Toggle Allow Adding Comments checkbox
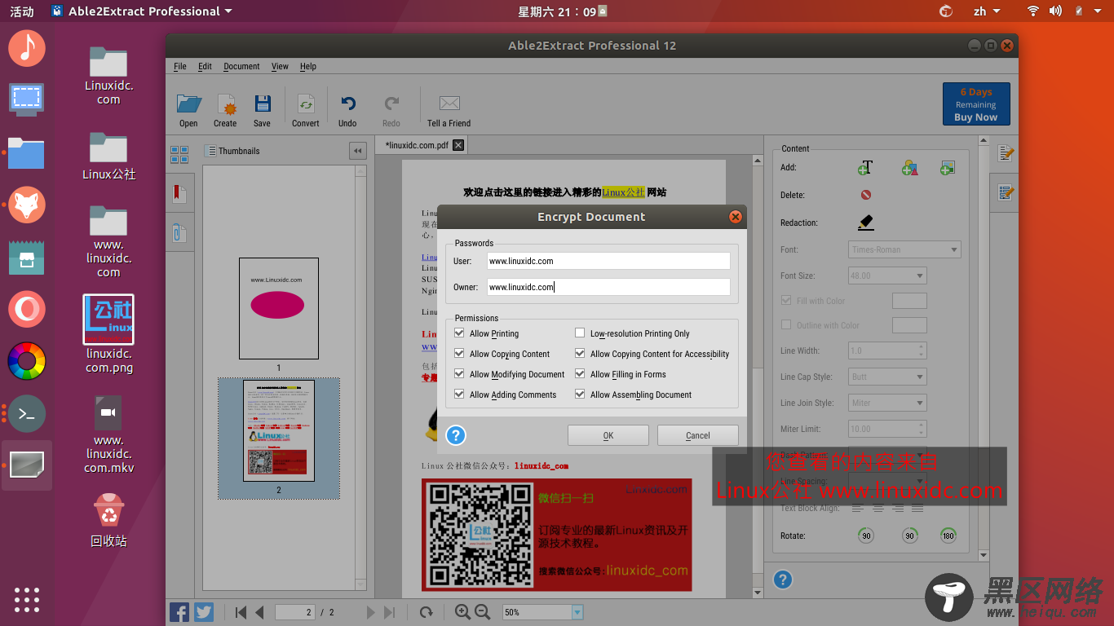Screen dimensions: 1114x626 pos(460,395)
